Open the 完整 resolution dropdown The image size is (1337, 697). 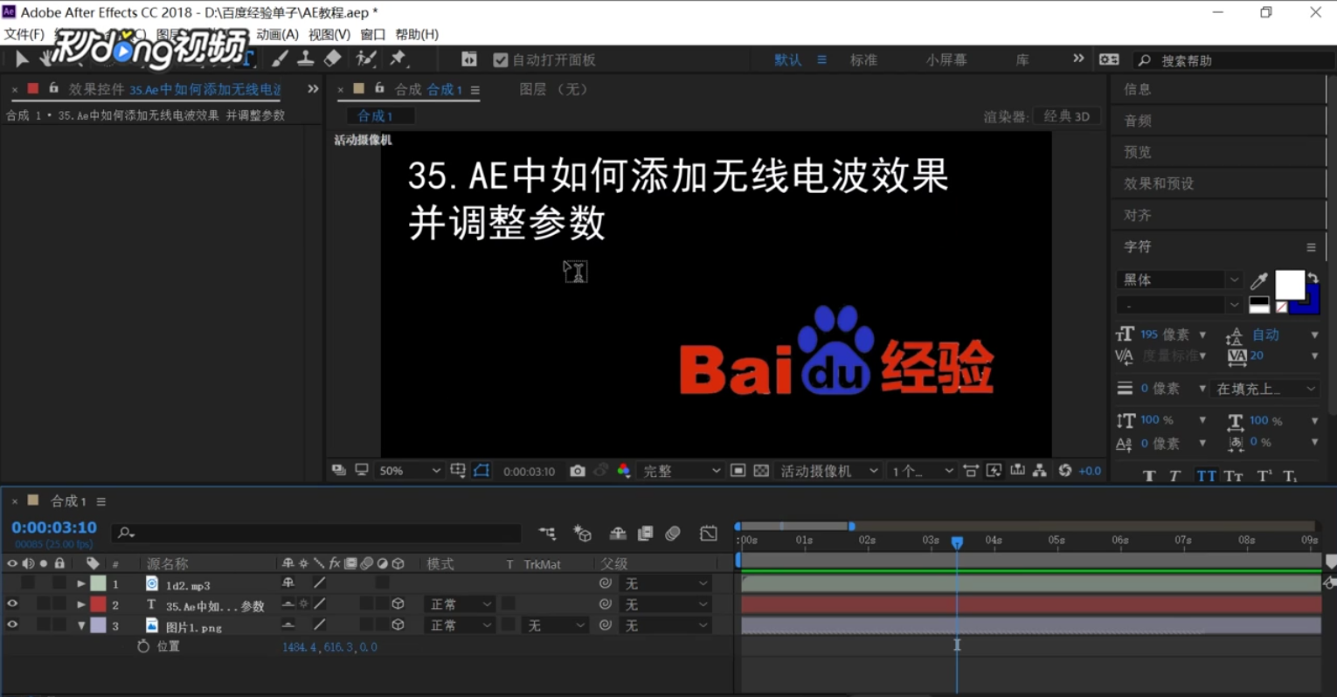click(x=680, y=471)
